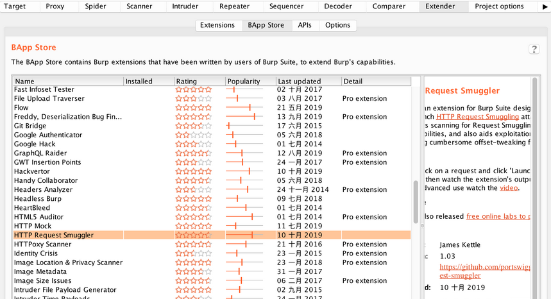Sort extensions by the Popularity column header
Image resolution: width=551 pixels, height=299 pixels.
point(250,81)
